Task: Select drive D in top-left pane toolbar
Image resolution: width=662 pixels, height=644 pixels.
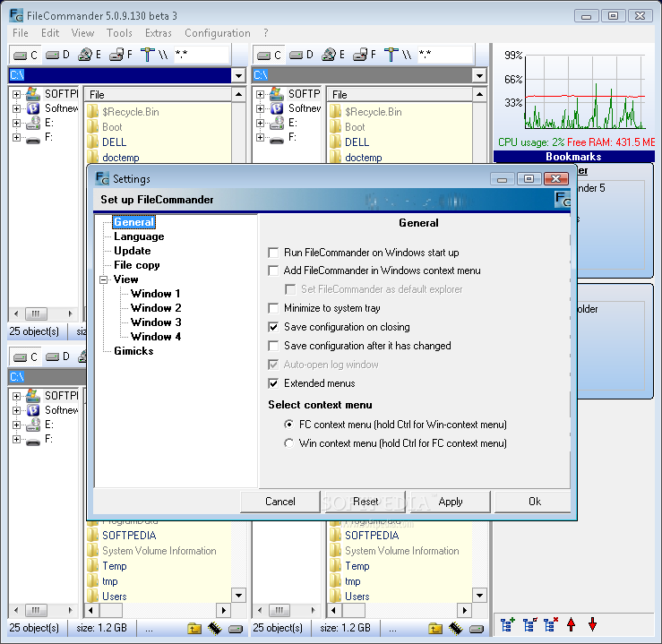Action: (x=57, y=55)
